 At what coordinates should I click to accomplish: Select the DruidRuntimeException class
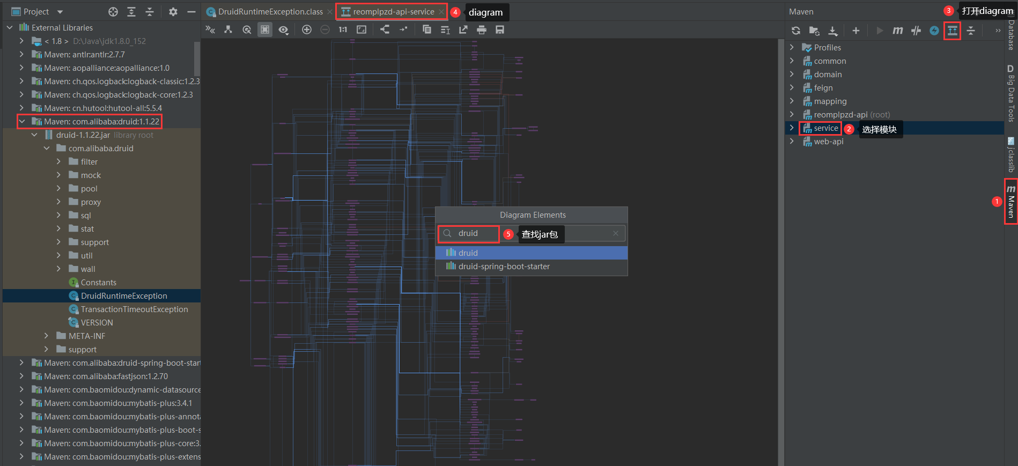[x=124, y=296]
